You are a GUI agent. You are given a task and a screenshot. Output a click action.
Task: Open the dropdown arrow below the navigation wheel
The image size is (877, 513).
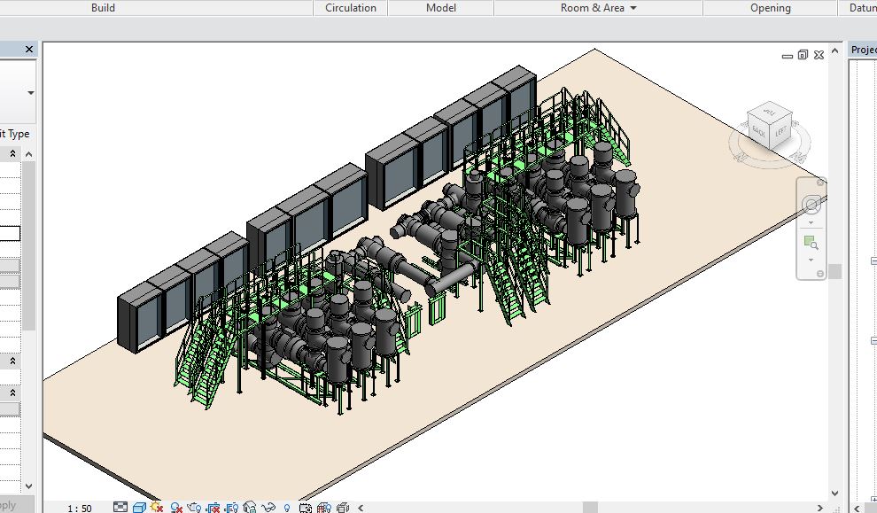click(x=811, y=222)
